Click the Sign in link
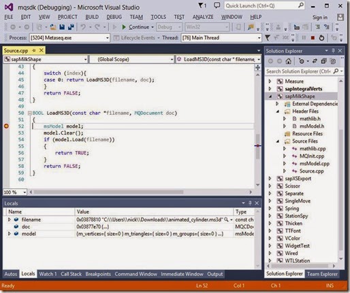Screen dimensions: 350x293 (320, 17)
